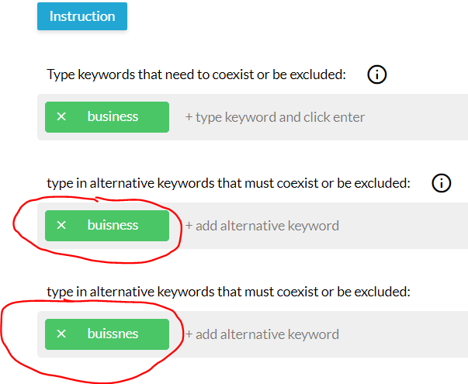Image resolution: width=468 pixels, height=384 pixels.
Task: Remove the 'buisness' alternative keyword via X
Action: tap(61, 225)
